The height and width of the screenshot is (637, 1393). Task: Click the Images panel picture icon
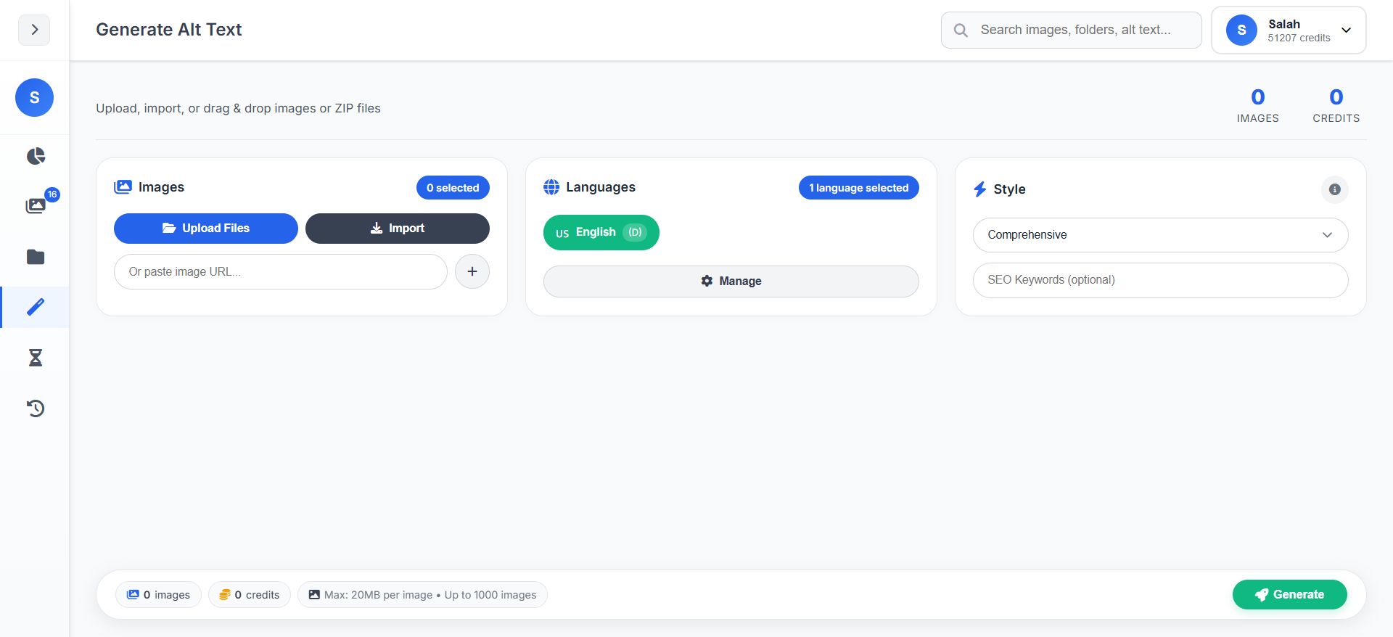(x=123, y=187)
